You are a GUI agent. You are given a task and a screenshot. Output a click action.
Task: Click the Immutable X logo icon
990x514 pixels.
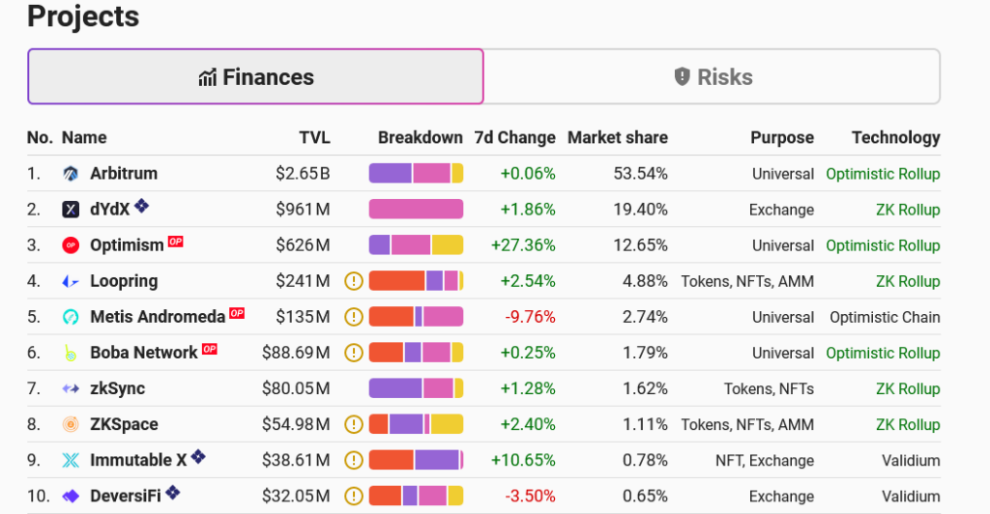click(x=71, y=461)
